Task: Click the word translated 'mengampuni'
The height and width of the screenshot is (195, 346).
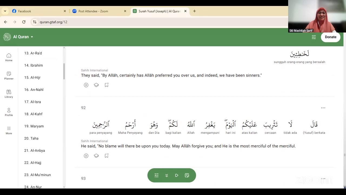Action: [x=210, y=124]
